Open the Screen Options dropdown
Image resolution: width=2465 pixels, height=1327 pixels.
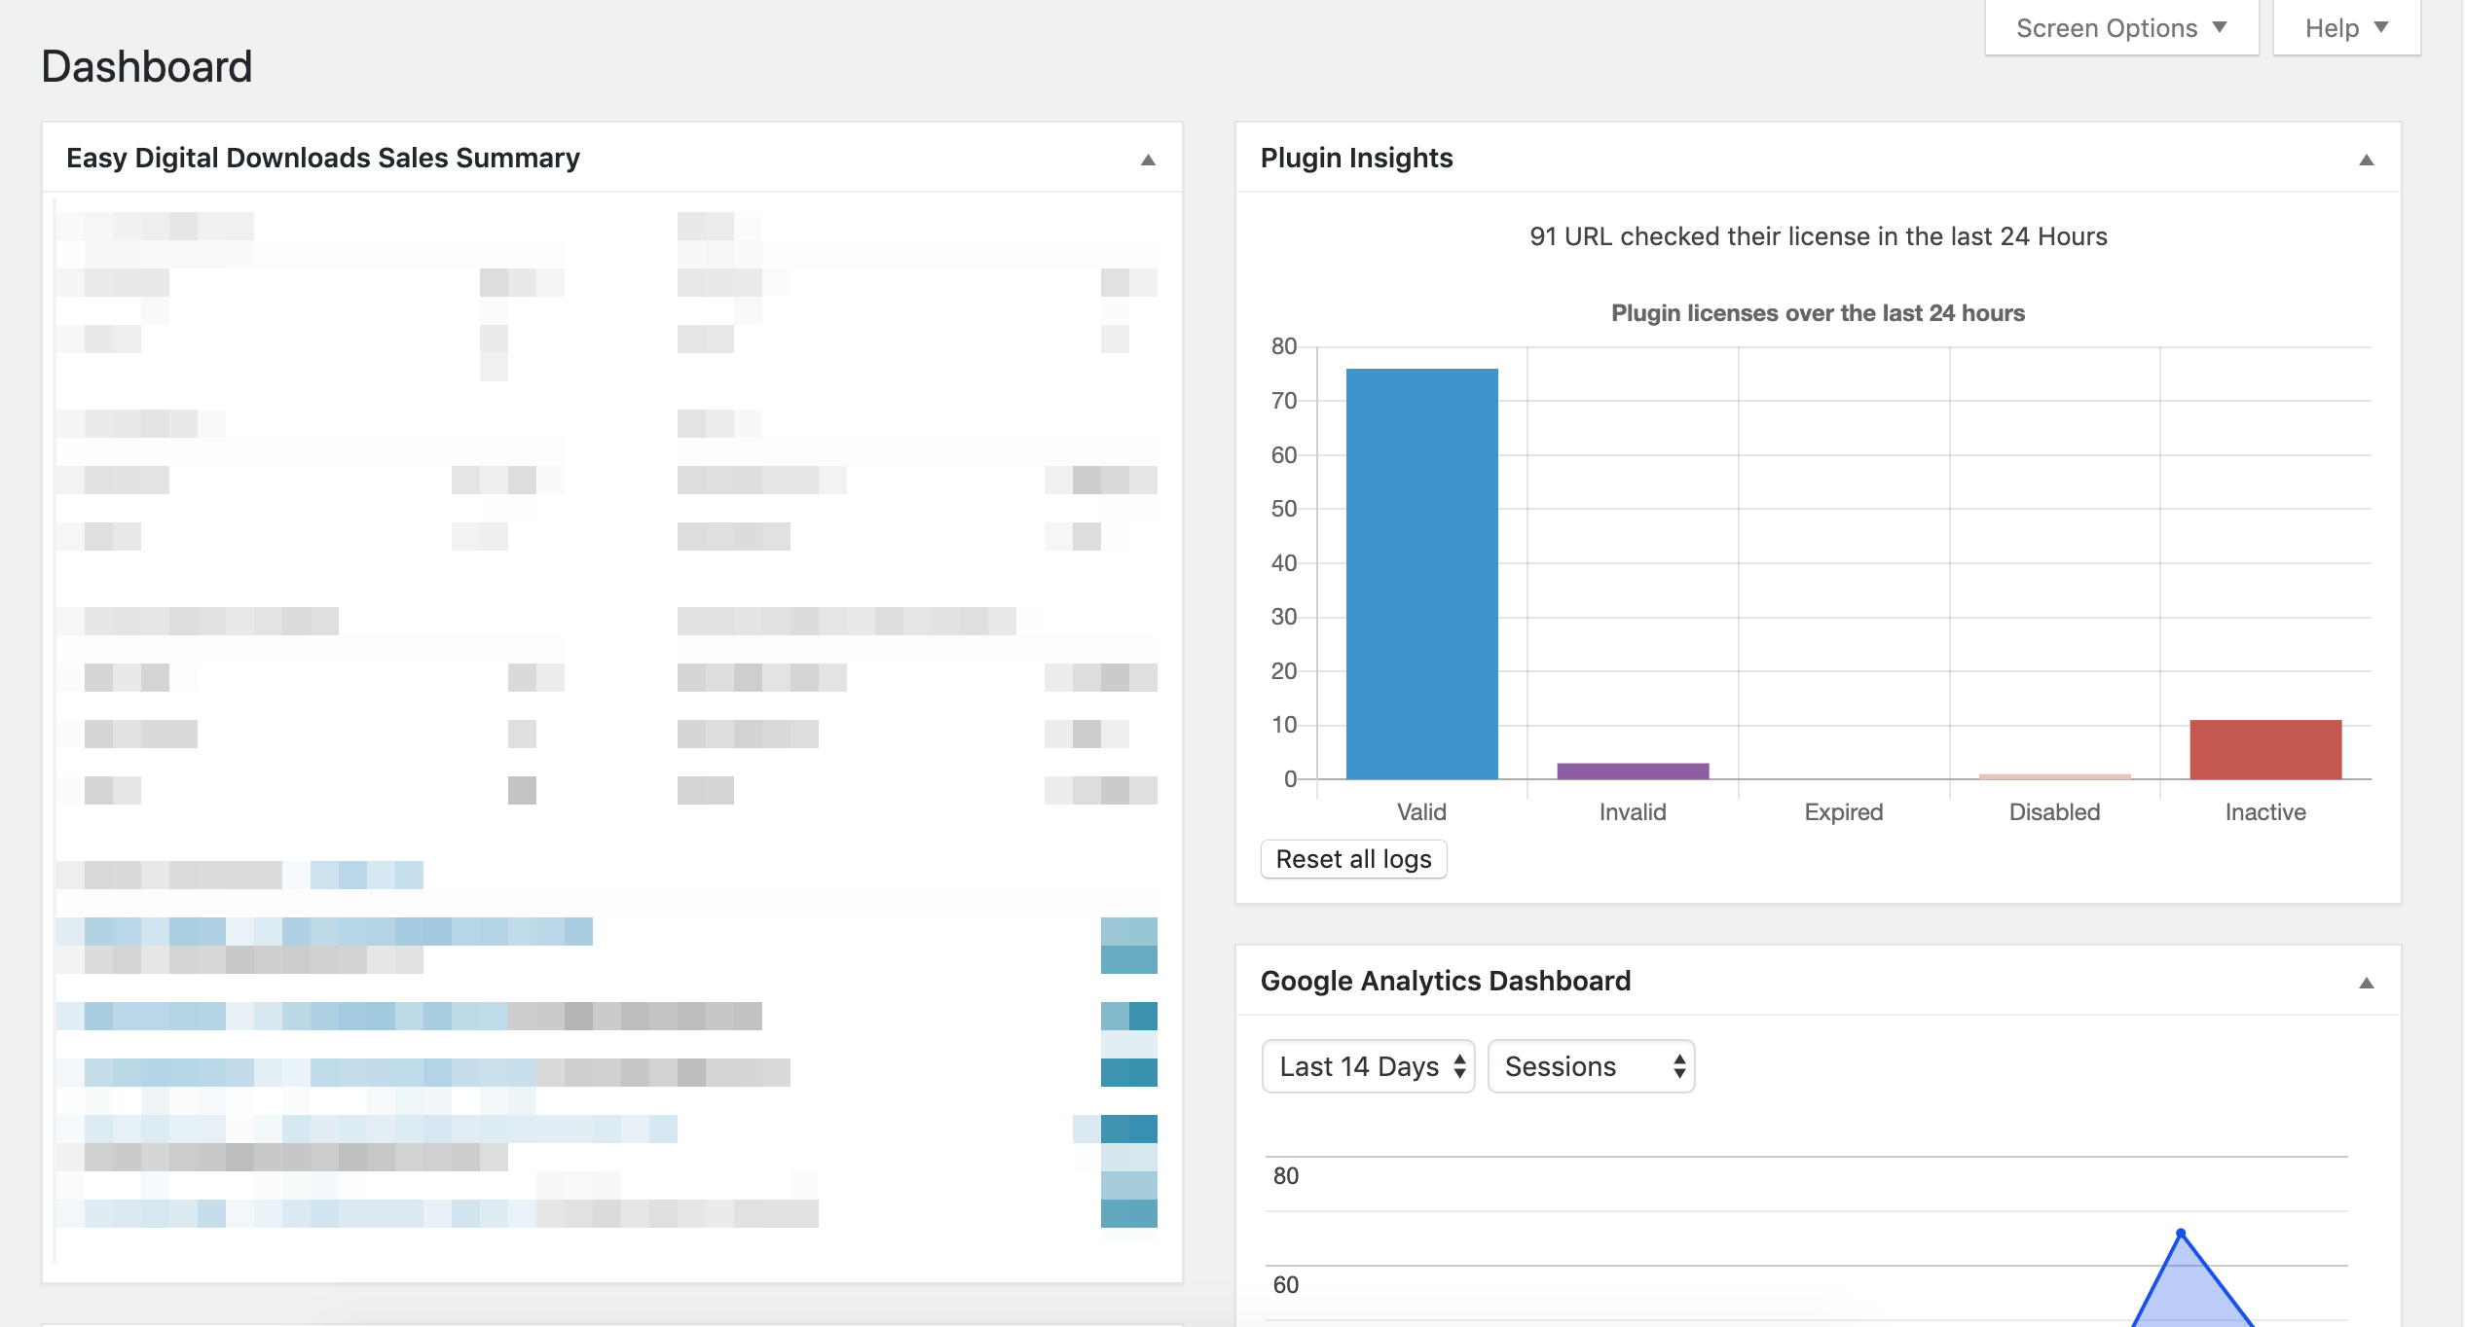pyautogui.click(x=2121, y=28)
